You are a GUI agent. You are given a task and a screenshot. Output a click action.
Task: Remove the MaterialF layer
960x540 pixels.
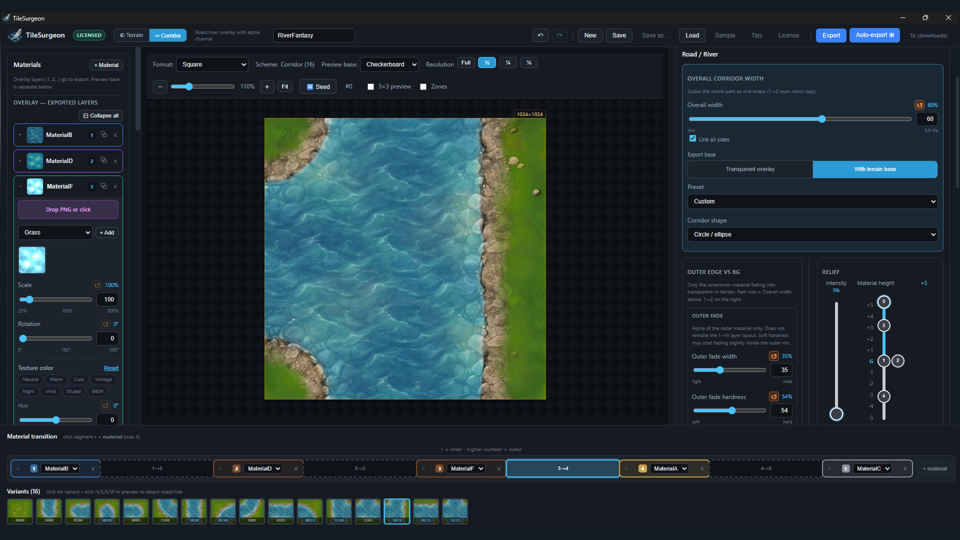115,186
